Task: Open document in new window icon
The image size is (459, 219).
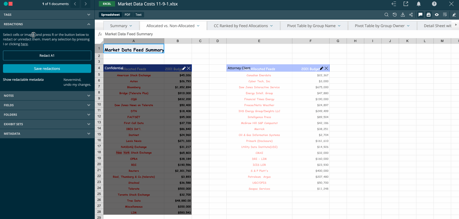Action: tap(406, 4)
